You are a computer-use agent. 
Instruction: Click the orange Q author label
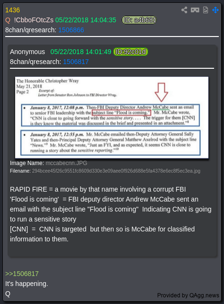[x=8, y=20]
